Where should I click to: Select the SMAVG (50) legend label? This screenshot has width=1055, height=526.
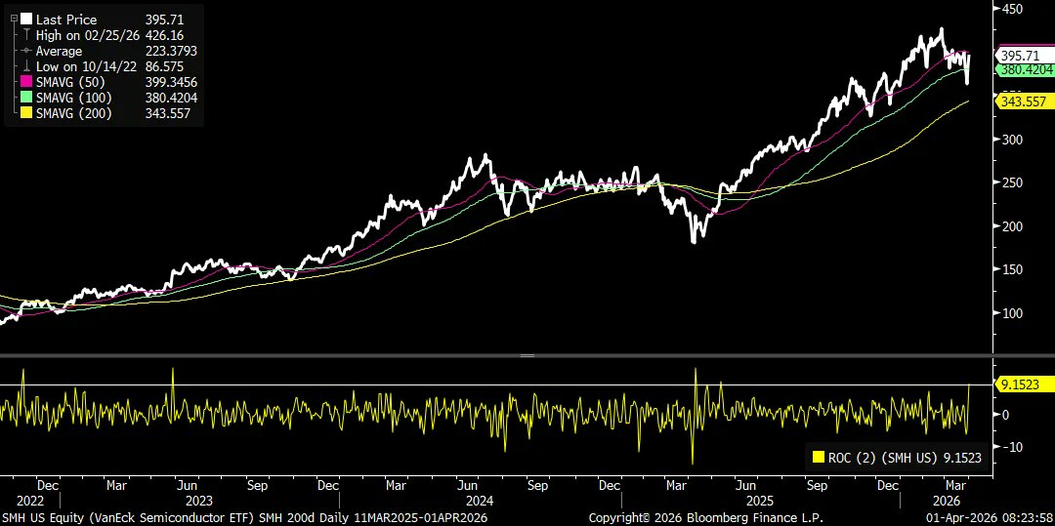pyautogui.click(x=72, y=82)
